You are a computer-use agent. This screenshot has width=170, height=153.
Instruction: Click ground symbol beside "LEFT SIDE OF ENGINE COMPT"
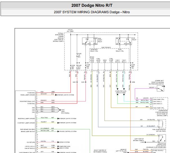pyautogui.click(x=145, y=142)
